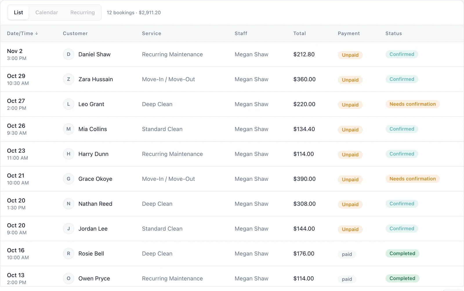The height and width of the screenshot is (291, 464).
Task: Open Daniel Shaw's customer name
Action: [x=94, y=54]
